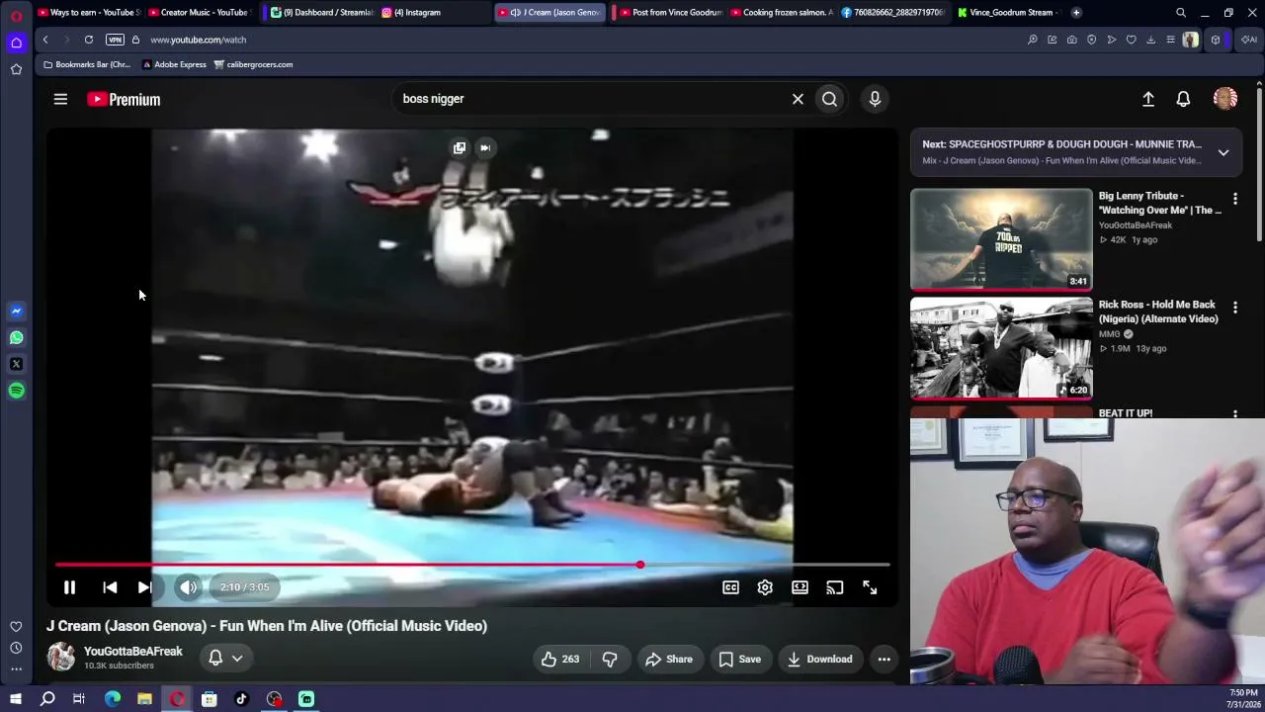Click the Rick Ross - Hold Me Back title
The height and width of the screenshot is (712, 1265).
[x=1158, y=311]
